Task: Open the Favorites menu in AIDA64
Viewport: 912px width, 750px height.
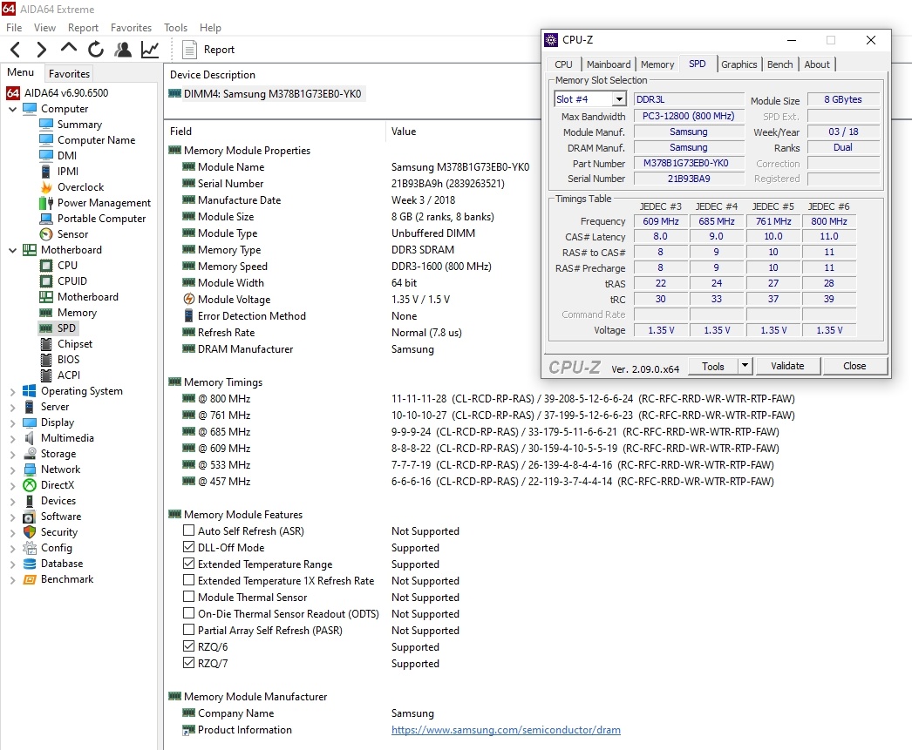Action: click(x=131, y=27)
